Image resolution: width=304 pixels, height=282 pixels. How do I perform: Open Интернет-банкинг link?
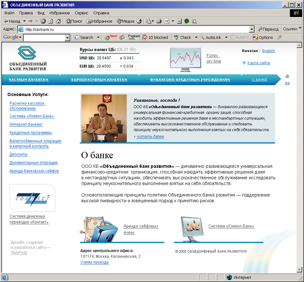pos(26,124)
